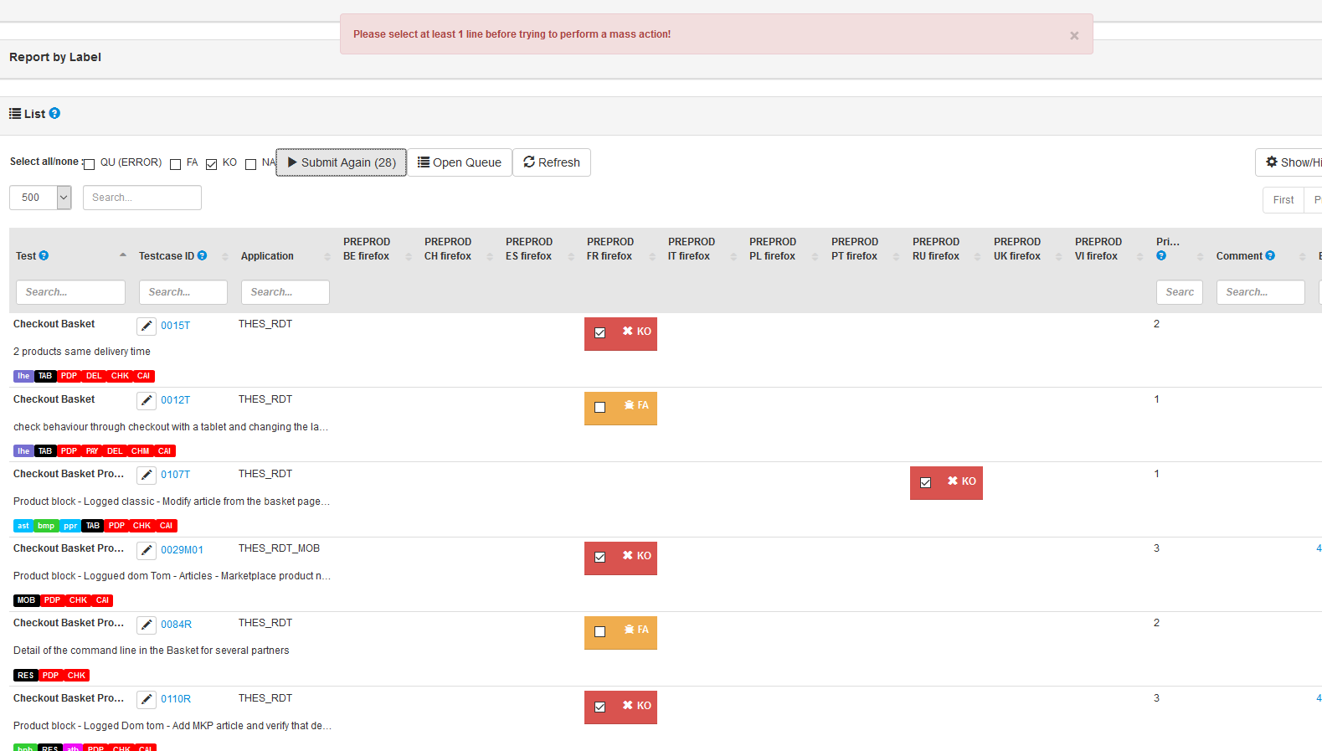Uncheck the KO select checkbox
The width and height of the screenshot is (1322, 751).
coord(211,164)
